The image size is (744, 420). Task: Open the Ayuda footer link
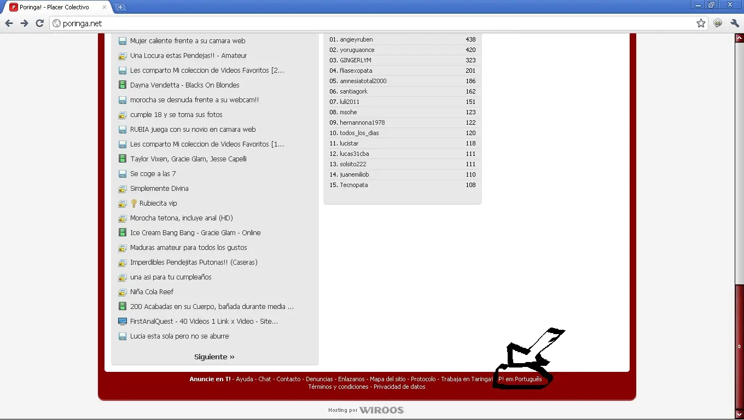[245, 379]
